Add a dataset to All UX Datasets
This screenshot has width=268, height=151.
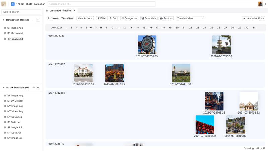[x=38, y=88]
